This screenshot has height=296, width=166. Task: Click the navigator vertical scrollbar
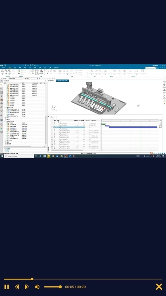[x=46, y=130]
